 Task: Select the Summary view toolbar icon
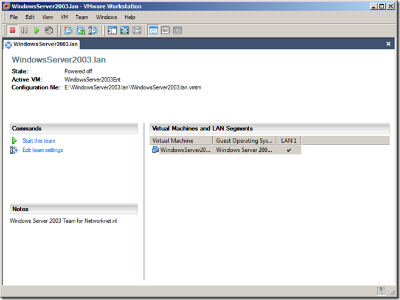[x=153, y=30]
